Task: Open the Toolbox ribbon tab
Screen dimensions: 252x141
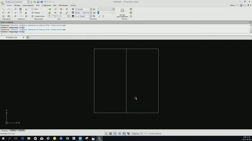Action: pos(73,5)
